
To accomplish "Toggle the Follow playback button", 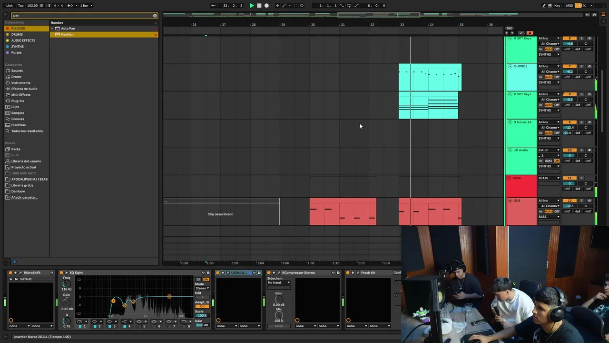I will point(214,6).
